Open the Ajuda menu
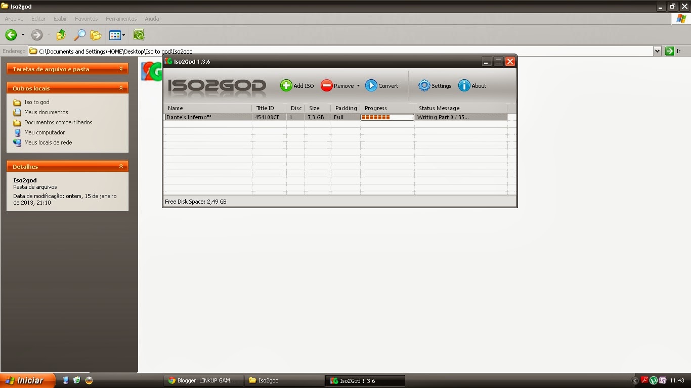Viewport: 691px width, 388px height. tap(152, 19)
